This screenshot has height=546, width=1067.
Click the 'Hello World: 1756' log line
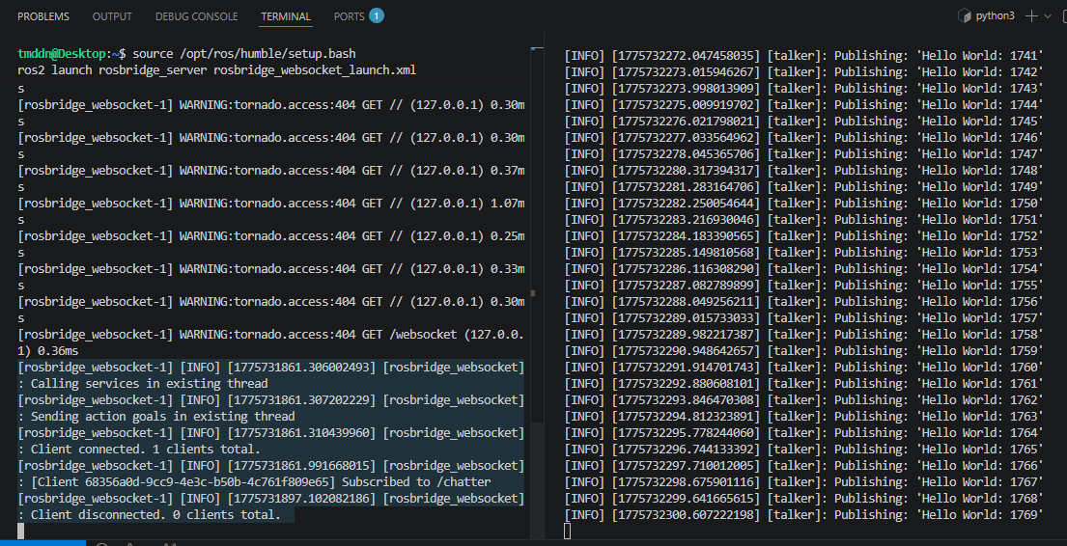tap(803, 301)
